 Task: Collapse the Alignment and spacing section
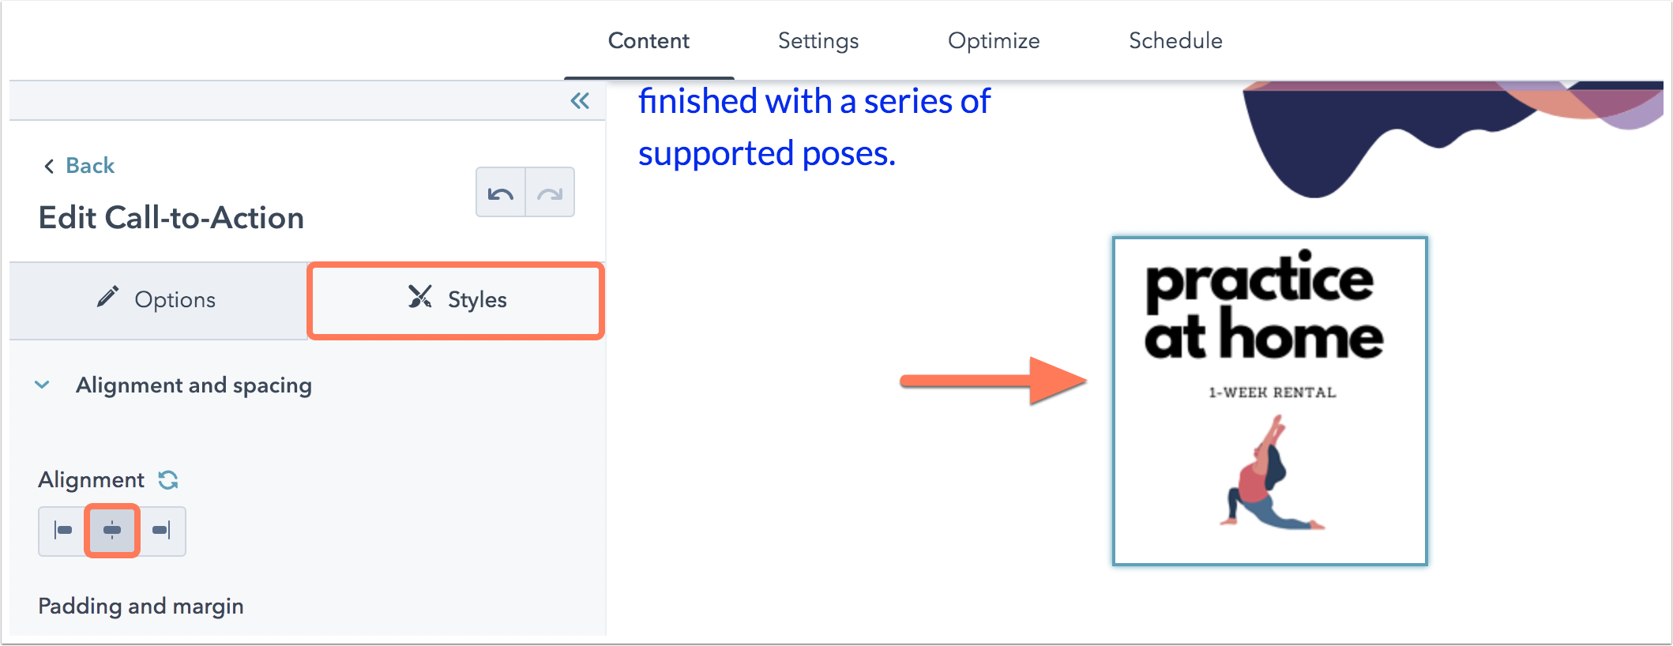43,385
